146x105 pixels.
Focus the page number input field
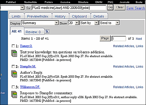point(119,39)
